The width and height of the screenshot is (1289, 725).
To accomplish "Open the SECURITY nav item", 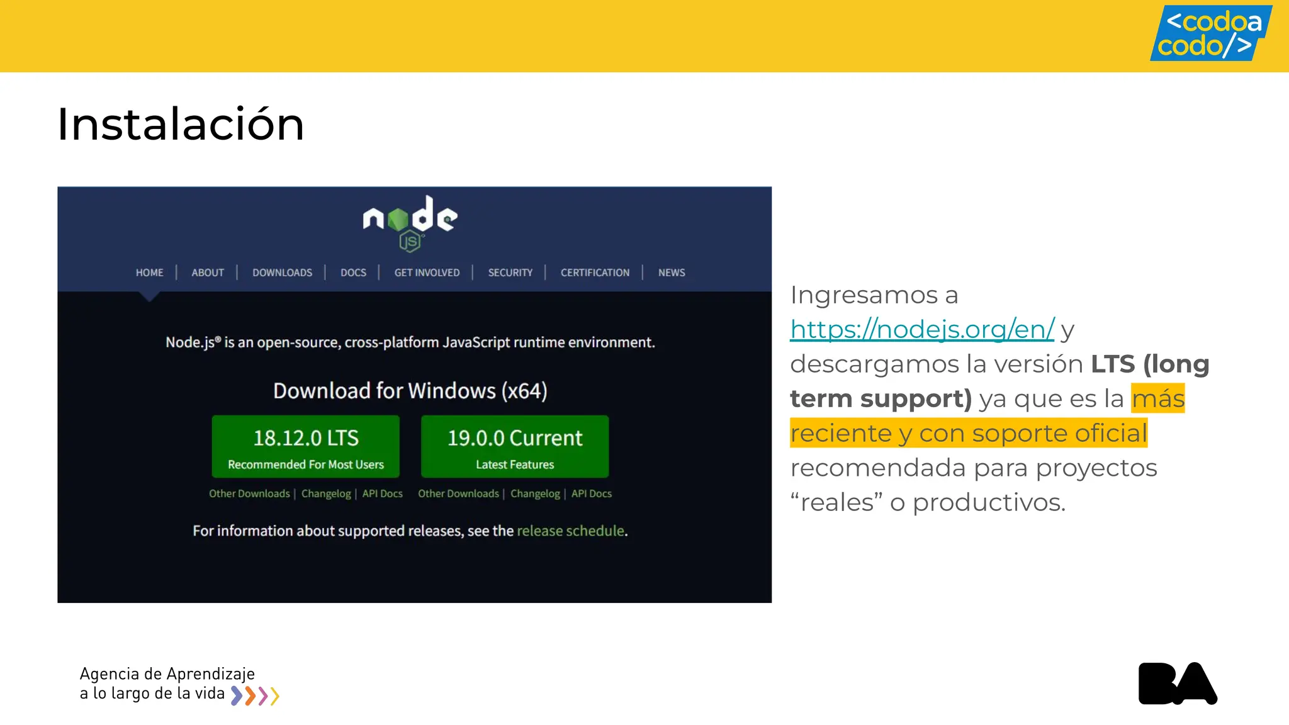I will point(510,273).
